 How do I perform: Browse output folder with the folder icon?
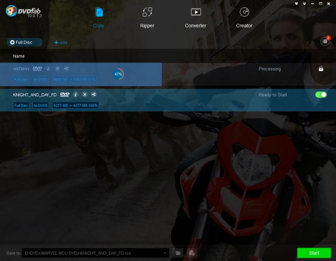178,253
